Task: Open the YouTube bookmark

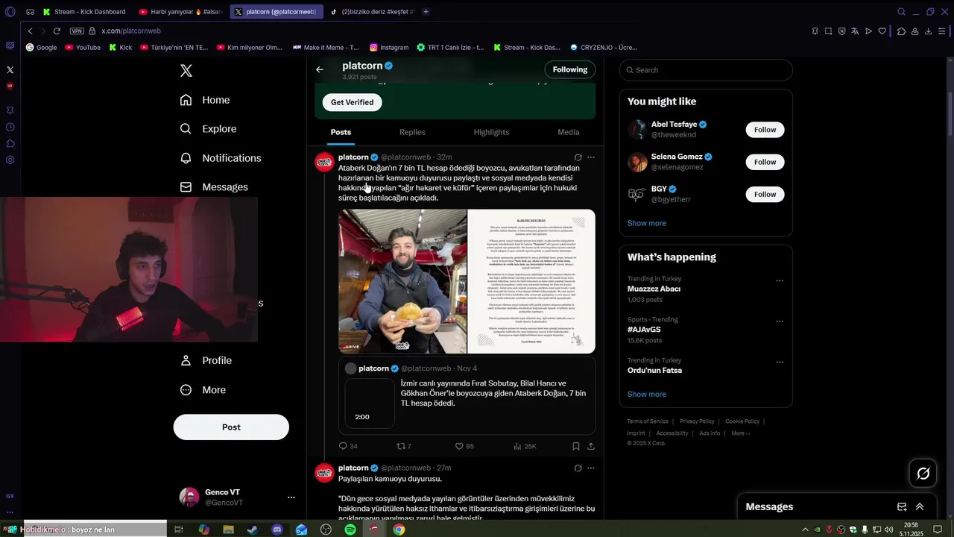Action: (x=83, y=48)
